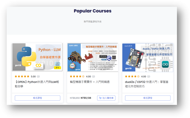This screenshot has width=190, height=118.
Task: Click the 輪型機器手臂實作 – 入門到精通 course title
Action: (90, 82)
